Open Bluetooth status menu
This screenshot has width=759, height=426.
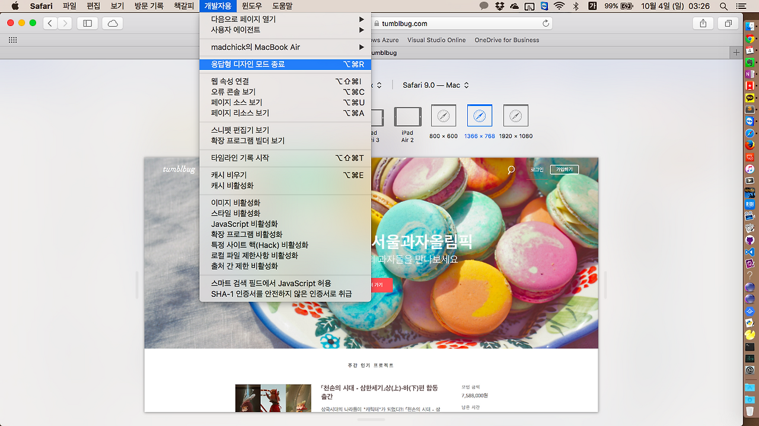575,6
